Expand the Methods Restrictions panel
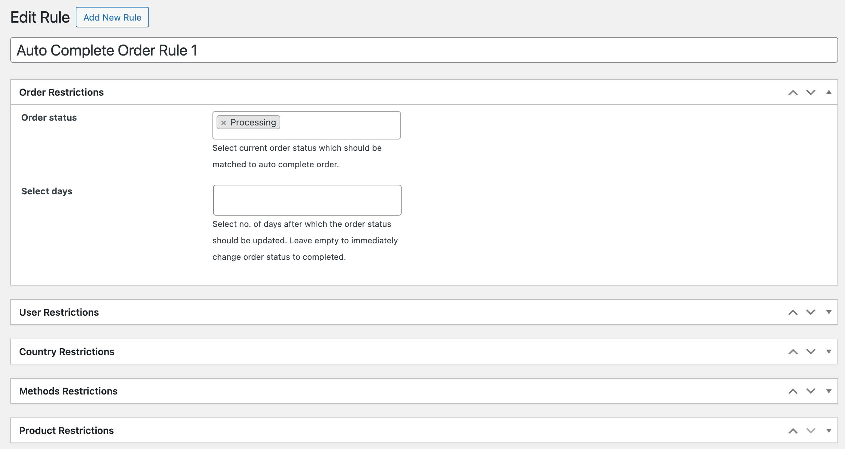 point(829,391)
